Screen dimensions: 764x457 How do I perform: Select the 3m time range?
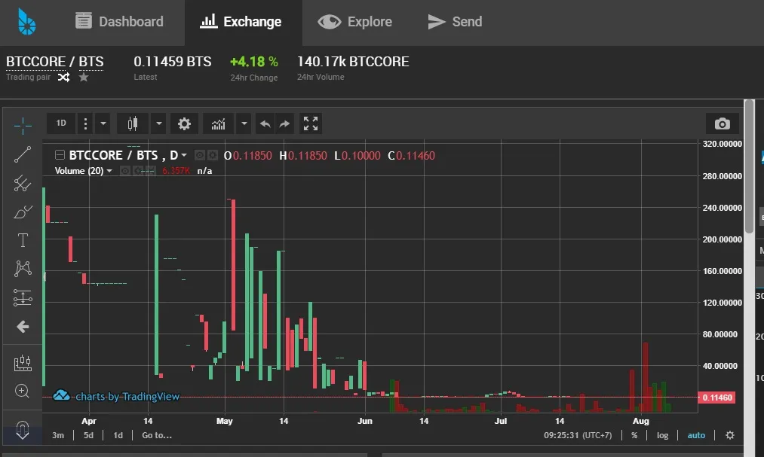tap(58, 435)
